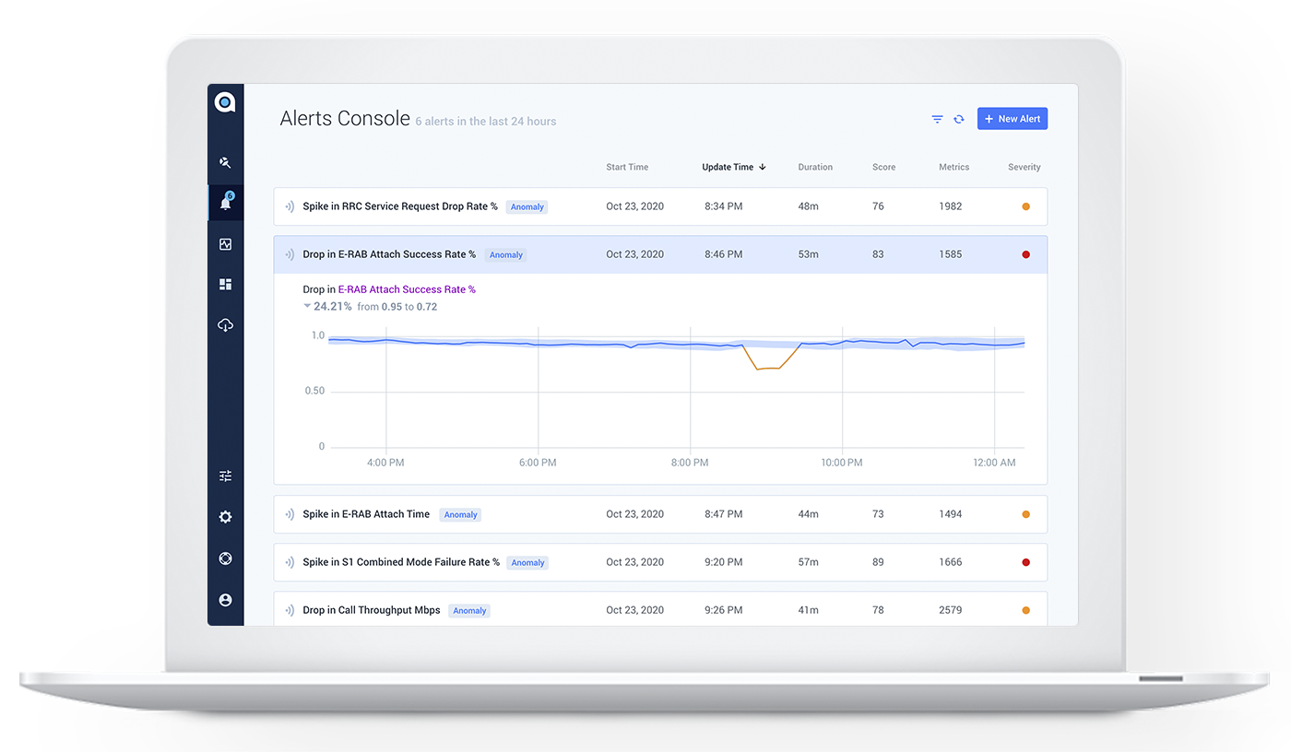
Task: Click Anomaly tag on S1 Combined Mode row
Action: [527, 563]
